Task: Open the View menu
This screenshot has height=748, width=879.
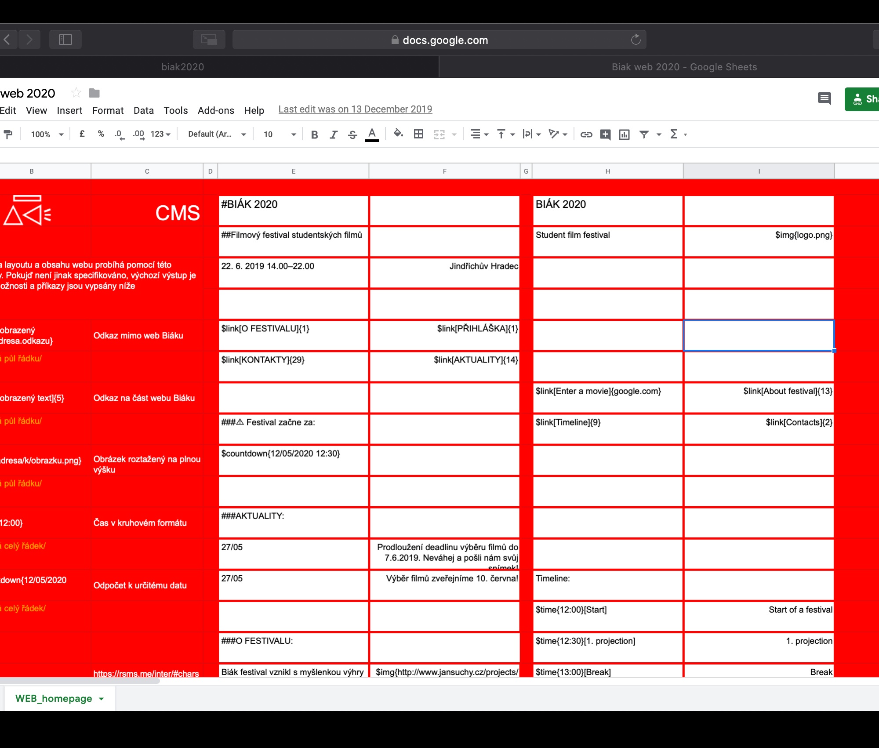Action: coord(36,110)
